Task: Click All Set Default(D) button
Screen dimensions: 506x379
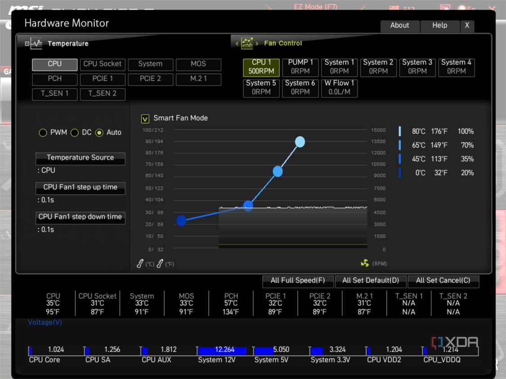Action: [371, 281]
